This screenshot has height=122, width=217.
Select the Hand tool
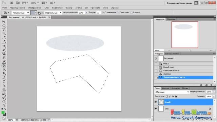pyautogui.click(x=4, y=102)
